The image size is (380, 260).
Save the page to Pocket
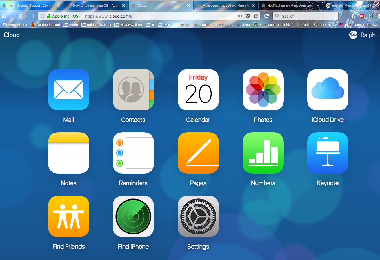[248, 16]
